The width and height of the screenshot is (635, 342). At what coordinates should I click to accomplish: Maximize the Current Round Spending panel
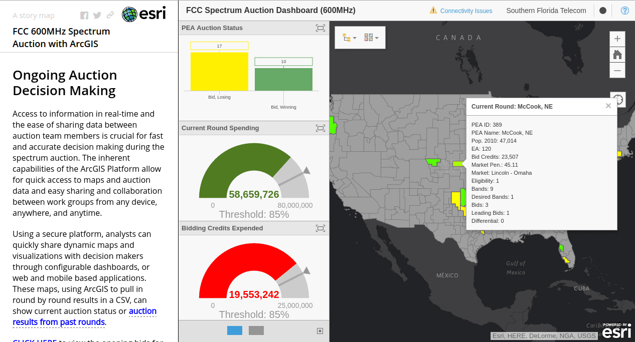click(x=321, y=128)
